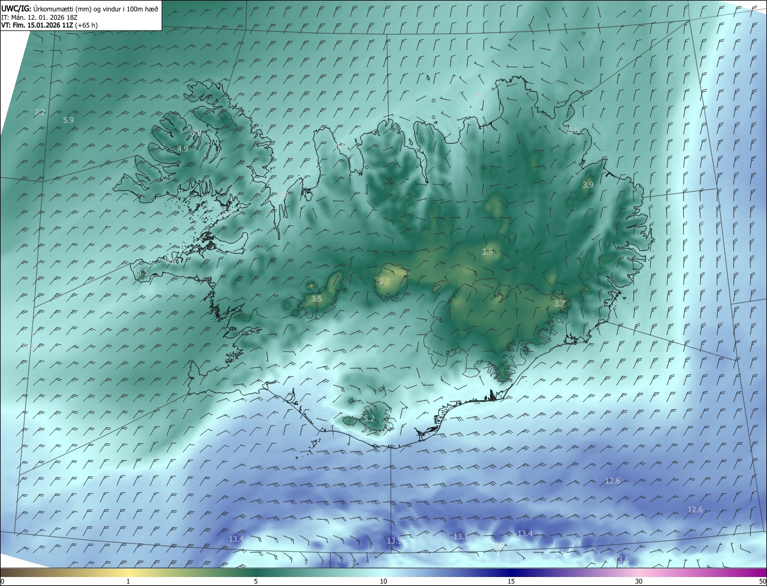Click the 'UWC/IG:' title label
This screenshot has height=586, width=767.
pyautogui.click(x=16, y=8)
